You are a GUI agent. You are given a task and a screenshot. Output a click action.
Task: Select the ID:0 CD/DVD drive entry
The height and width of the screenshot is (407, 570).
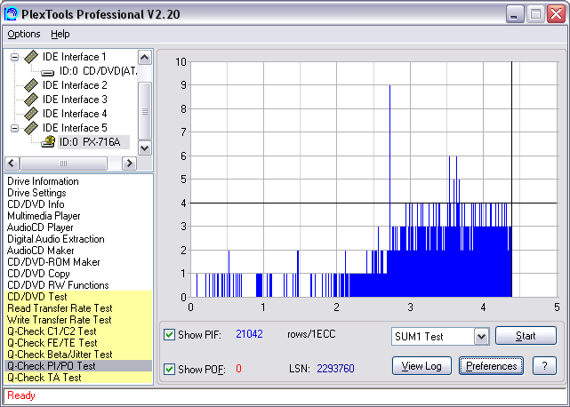tap(98, 71)
